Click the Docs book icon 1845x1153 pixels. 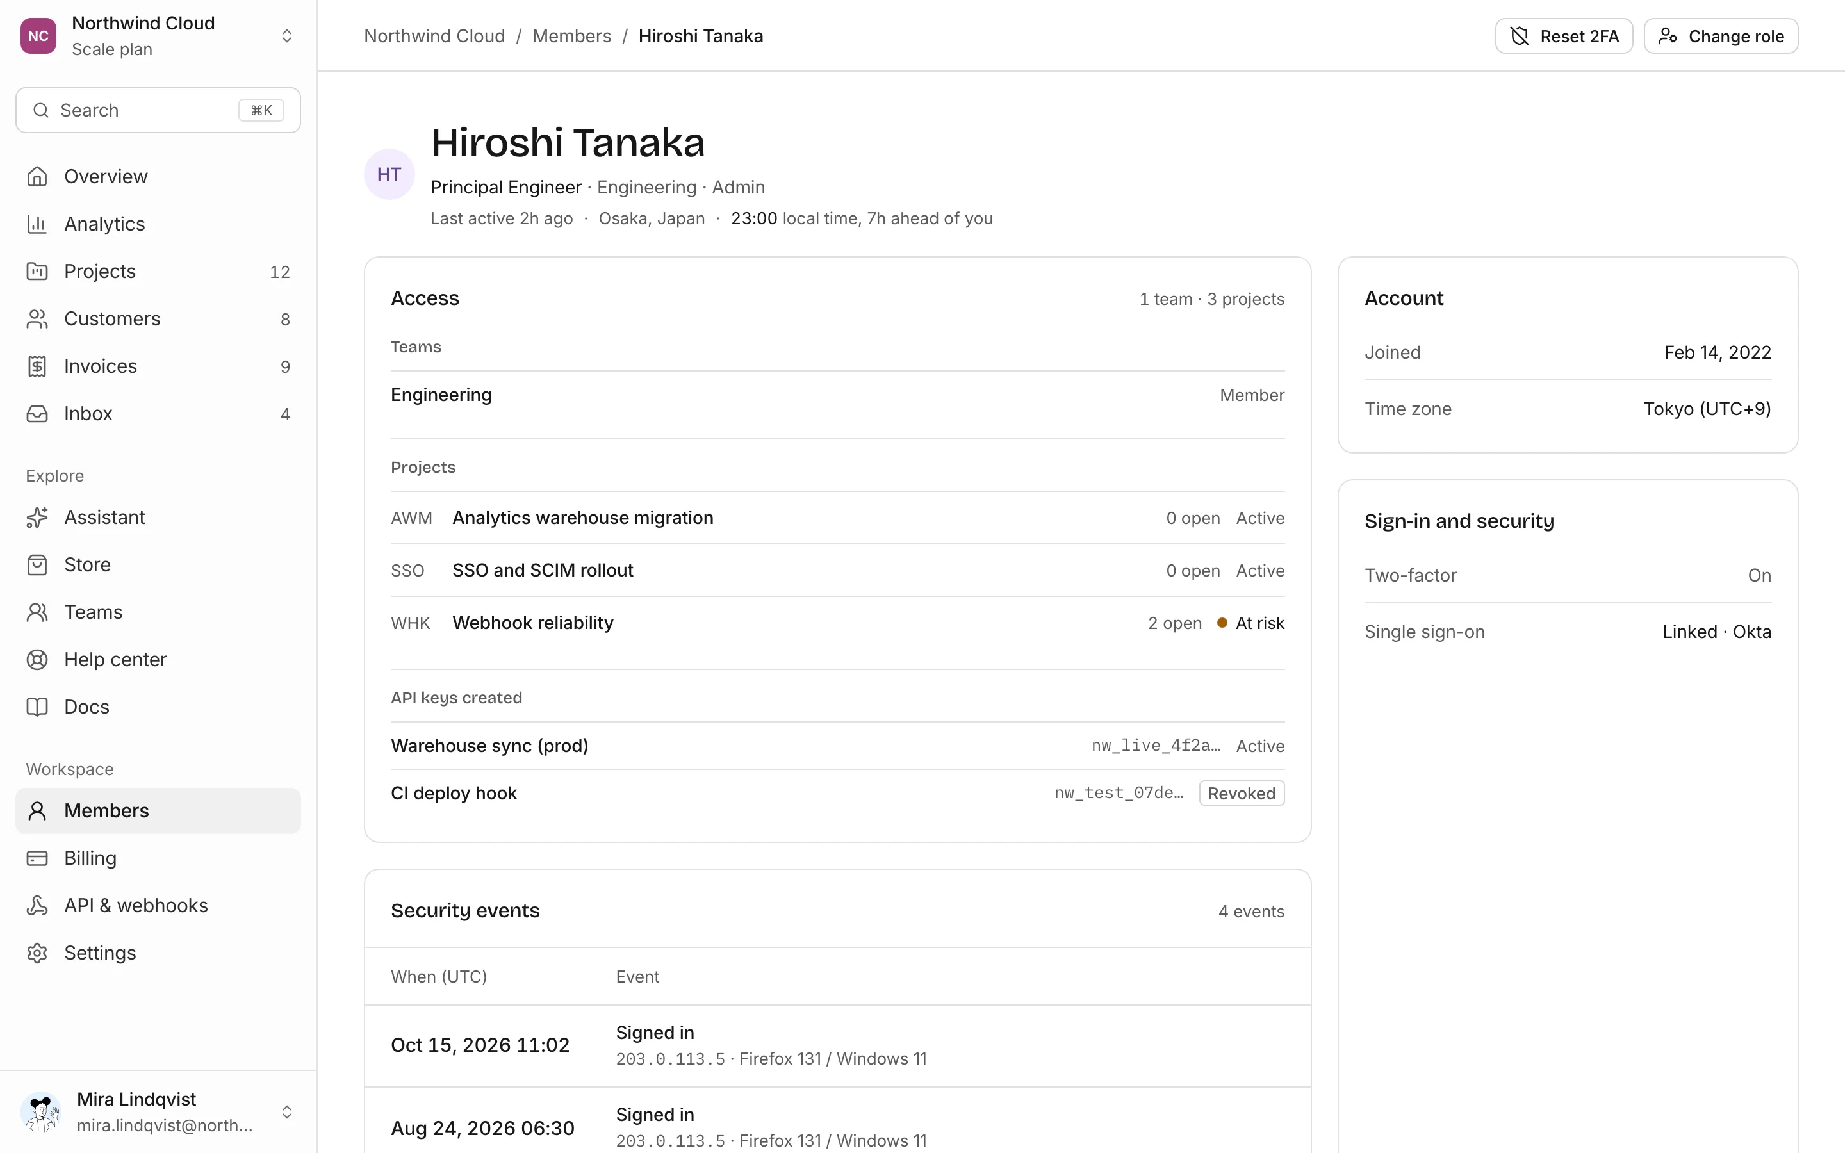tap(37, 706)
